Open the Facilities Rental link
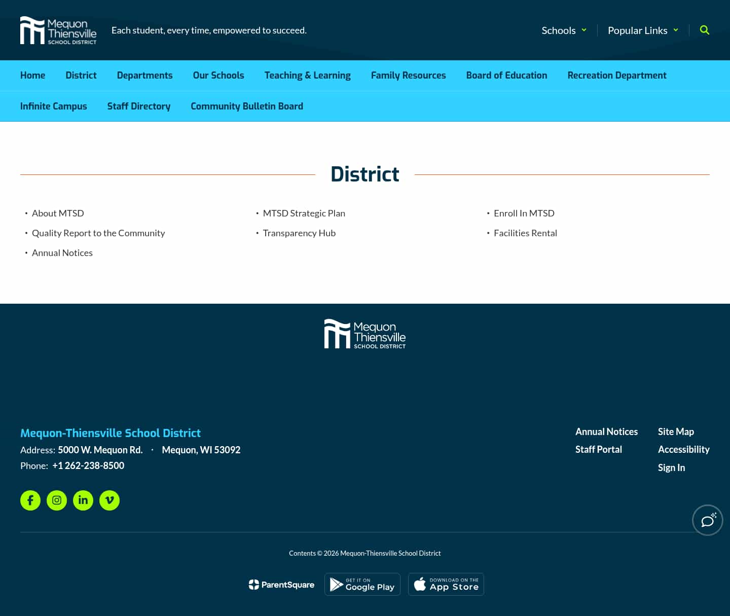 click(525, 233)
